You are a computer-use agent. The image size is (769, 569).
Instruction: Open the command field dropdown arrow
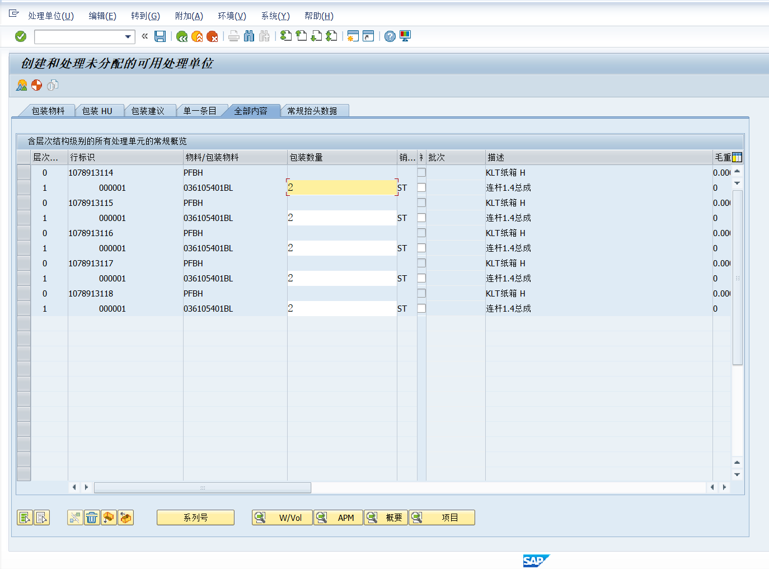[x=128, y=37]
